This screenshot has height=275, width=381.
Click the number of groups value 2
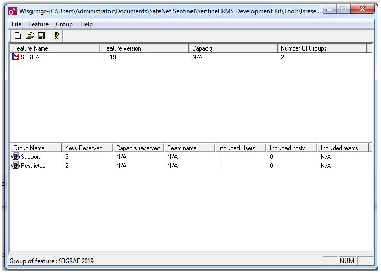click(282, 57)
